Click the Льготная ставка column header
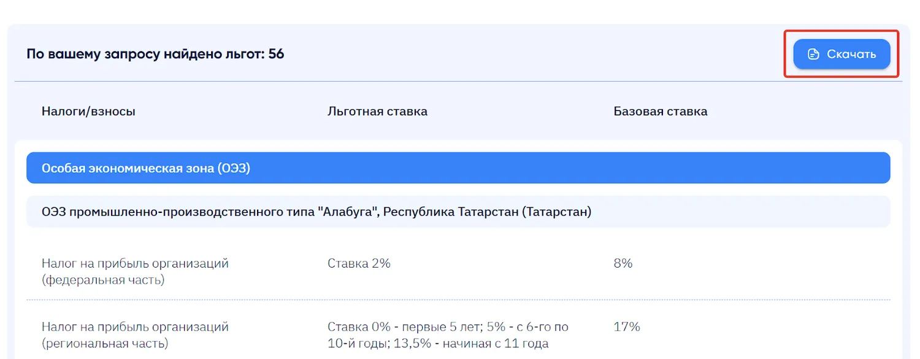The image size is (920, 359). pyautogui.click(x=377, y=112)
